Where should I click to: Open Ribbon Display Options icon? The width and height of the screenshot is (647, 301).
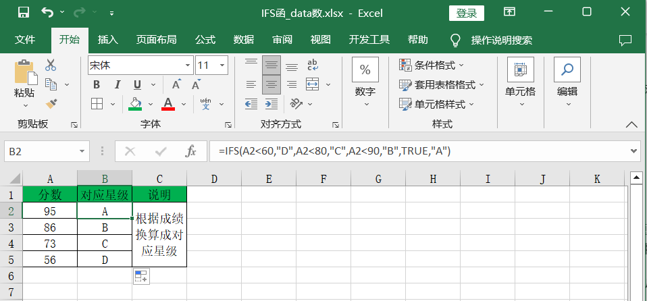tap(510, 12)
